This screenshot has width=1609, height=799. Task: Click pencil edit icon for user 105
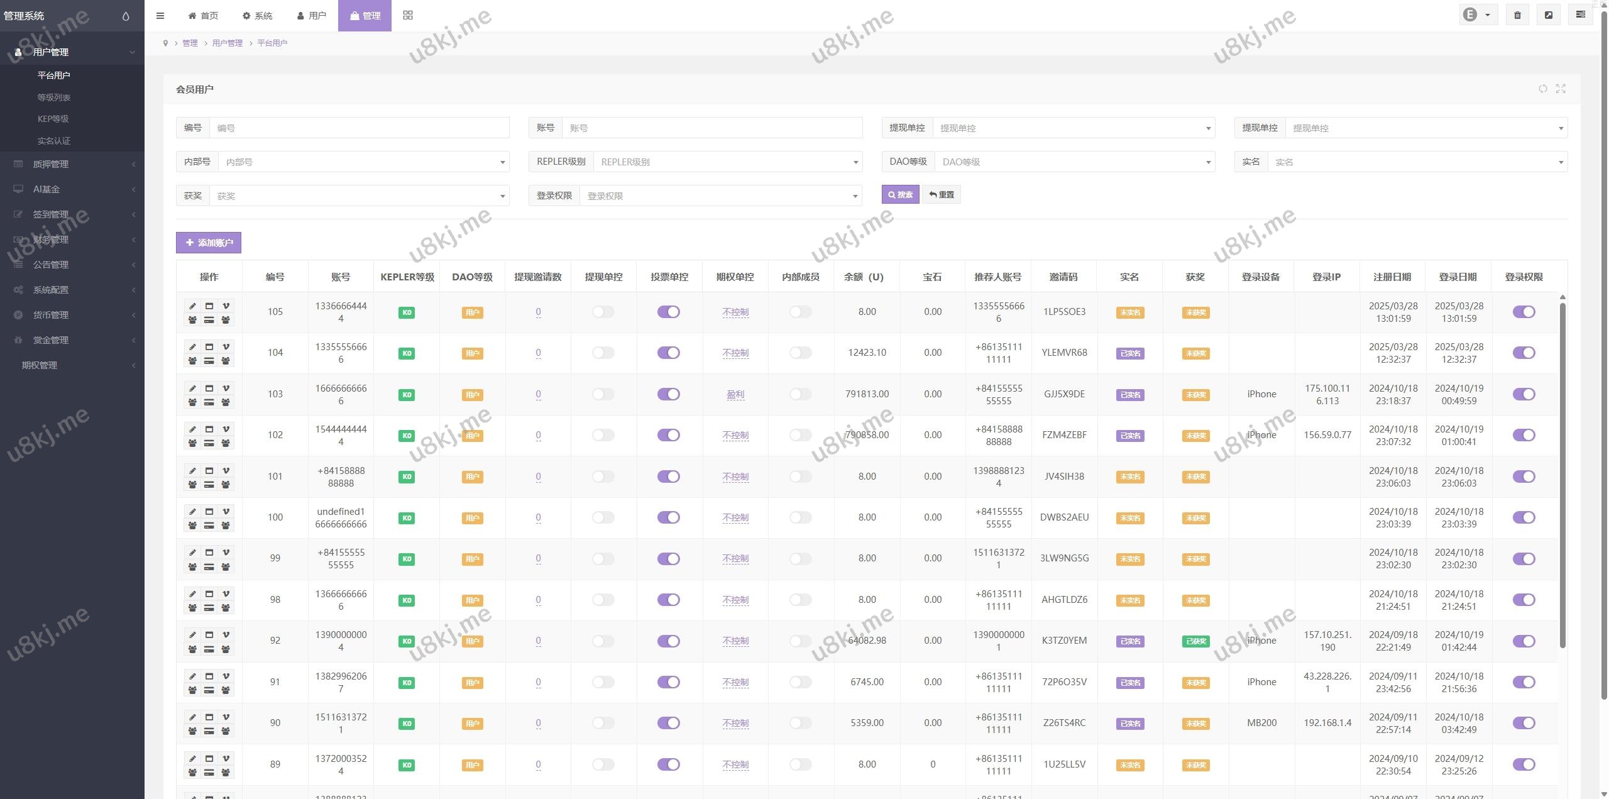click(193, 306)
